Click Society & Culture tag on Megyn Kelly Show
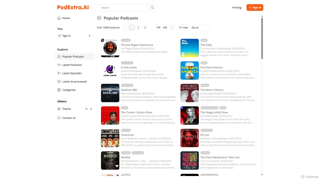Screen dimensions: 320x180 [x=209, y=108]
